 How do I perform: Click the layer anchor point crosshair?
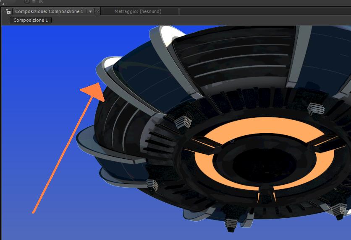click(232, 141)
